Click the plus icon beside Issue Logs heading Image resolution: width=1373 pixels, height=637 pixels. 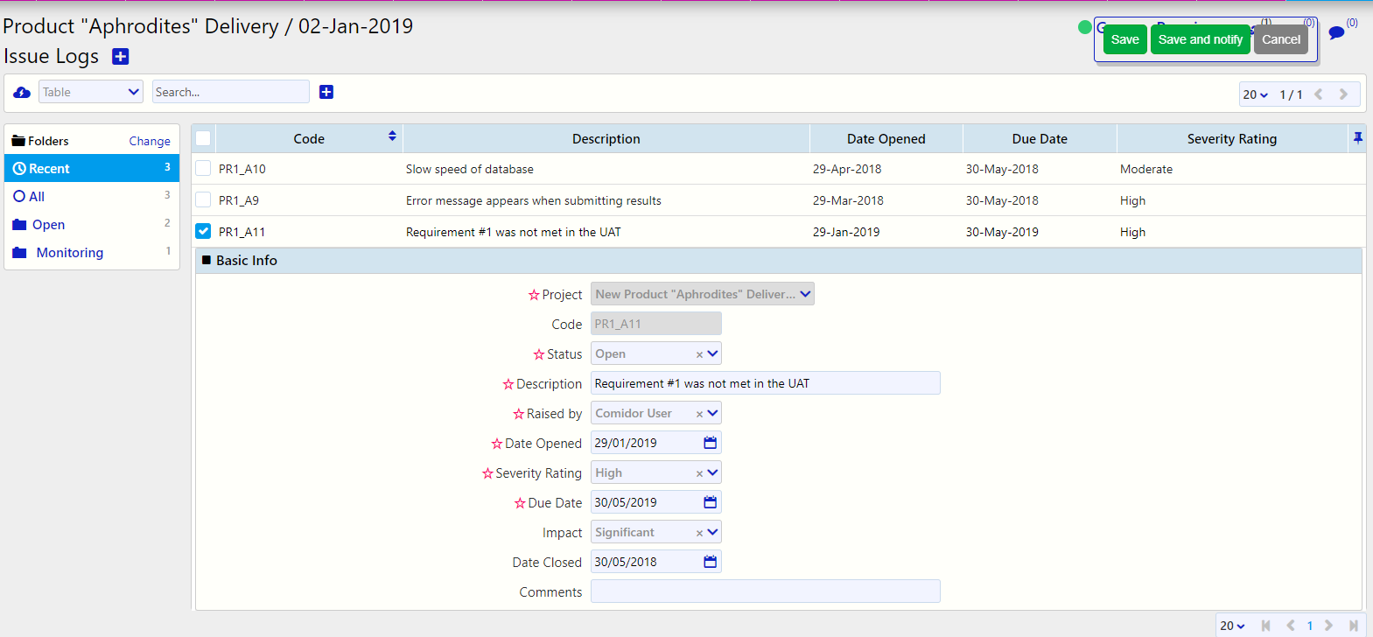tap(121, 57)
